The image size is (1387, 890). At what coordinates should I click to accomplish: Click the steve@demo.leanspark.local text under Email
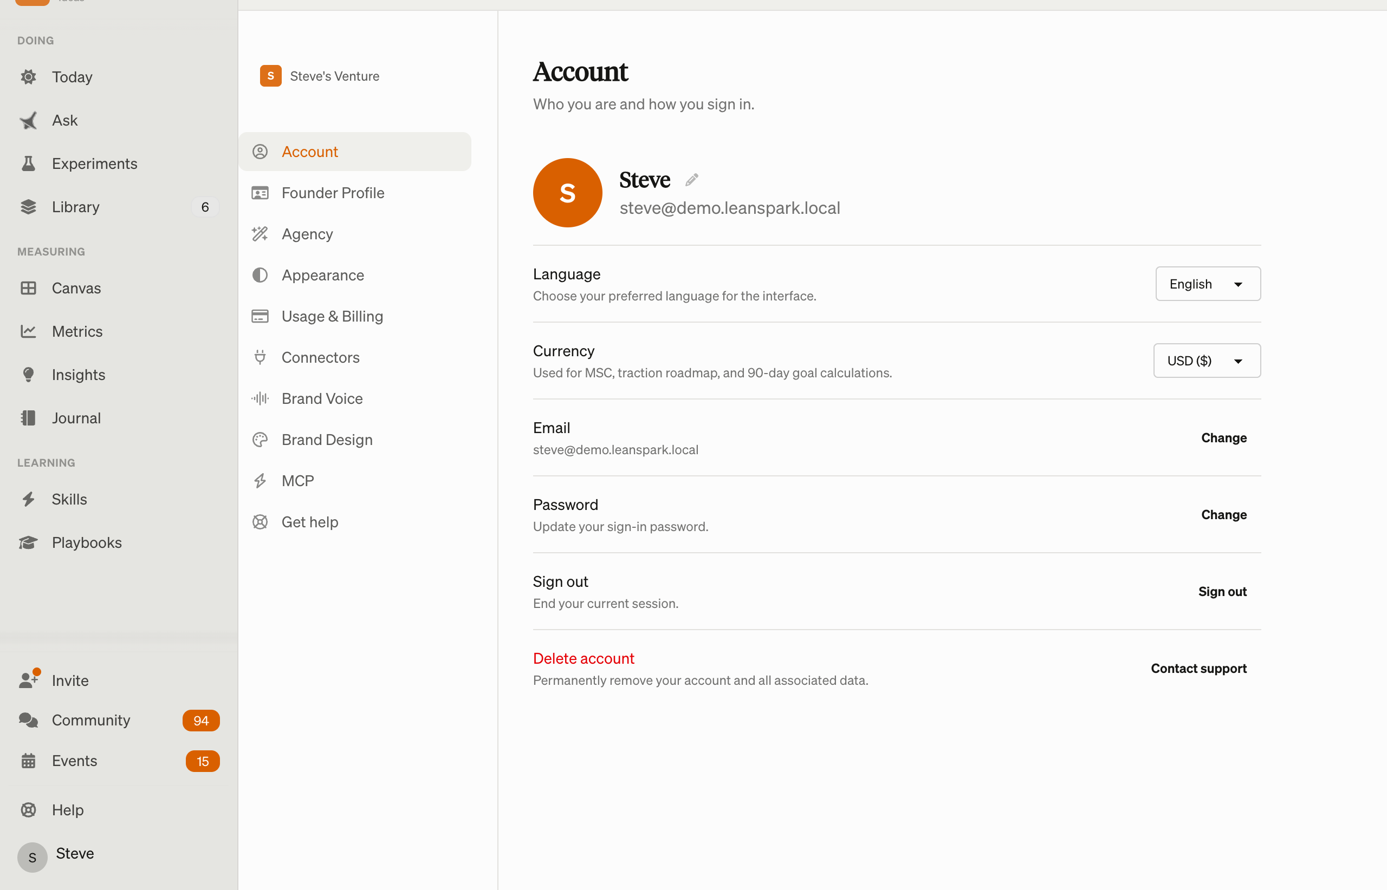coord(615,450)
